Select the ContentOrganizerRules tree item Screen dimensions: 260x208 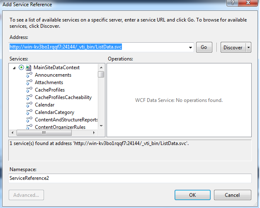tap(60, 127)
